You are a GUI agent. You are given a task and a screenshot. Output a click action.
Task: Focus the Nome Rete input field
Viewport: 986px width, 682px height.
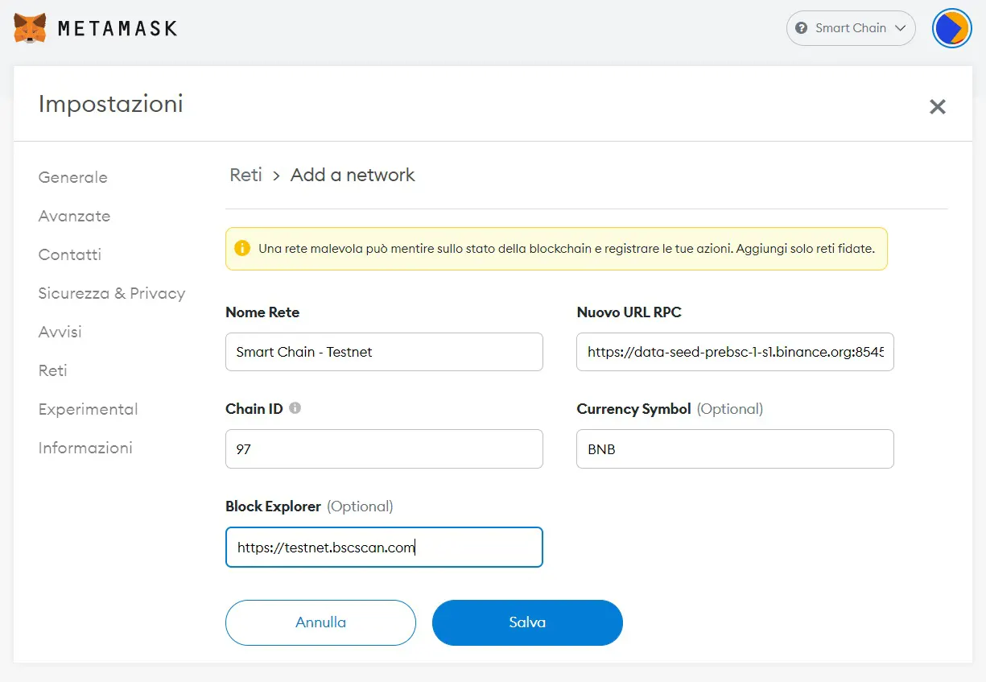pyautogui.click(x=384, y=352)
